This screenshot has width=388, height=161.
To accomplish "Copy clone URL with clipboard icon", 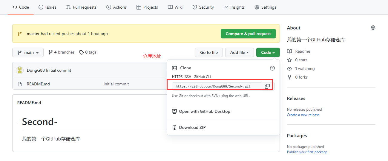I will click(267, 86).
